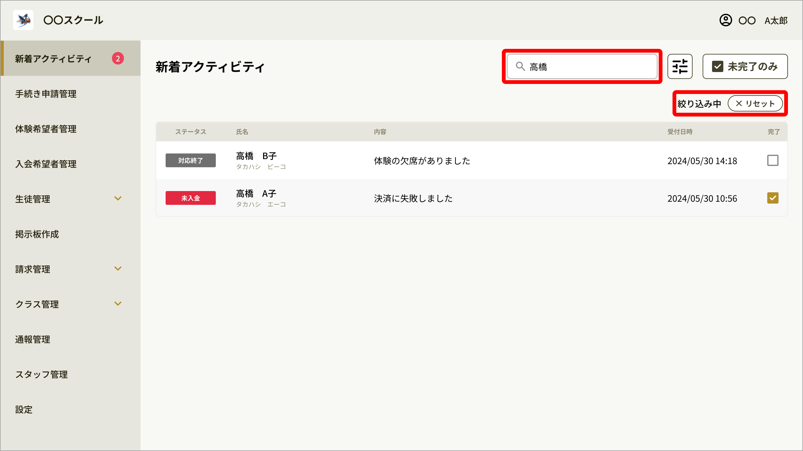
Task: Open 掲示板作成 in the sidebar
Action: 71,234
